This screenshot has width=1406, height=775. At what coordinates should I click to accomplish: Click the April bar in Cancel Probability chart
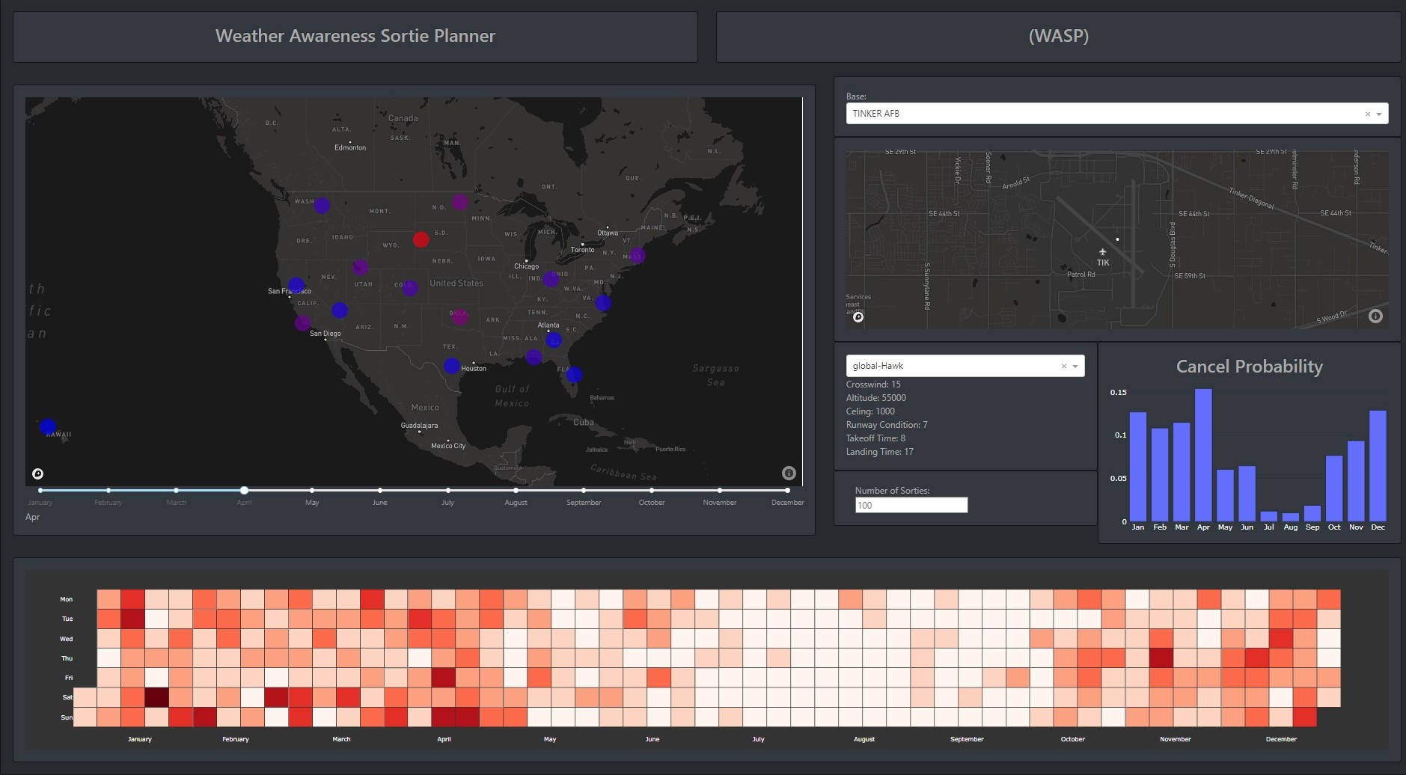point(1203,455)
